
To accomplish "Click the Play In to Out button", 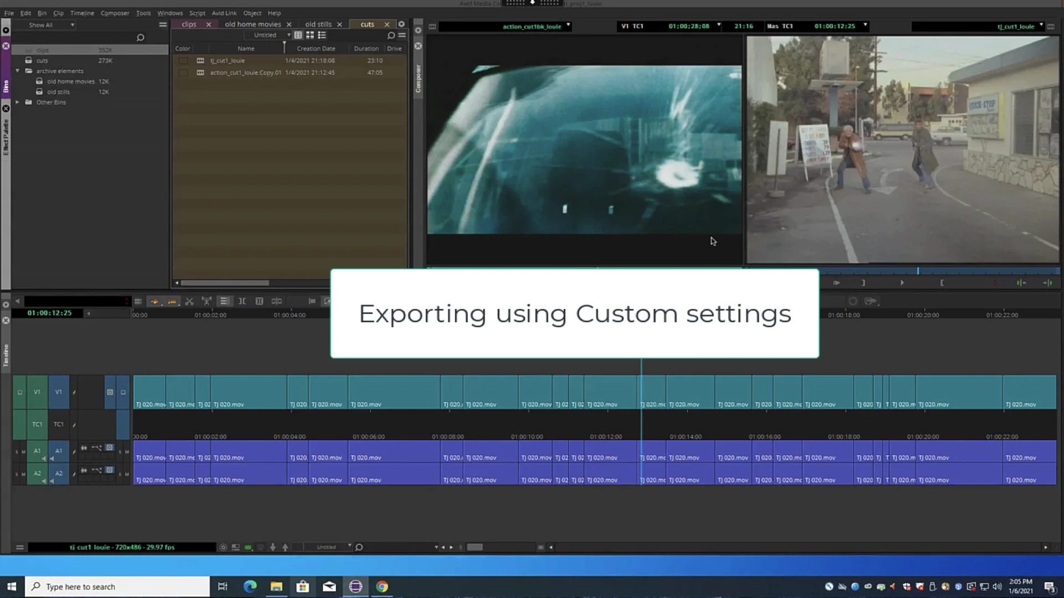I will [x=836, y=283].
